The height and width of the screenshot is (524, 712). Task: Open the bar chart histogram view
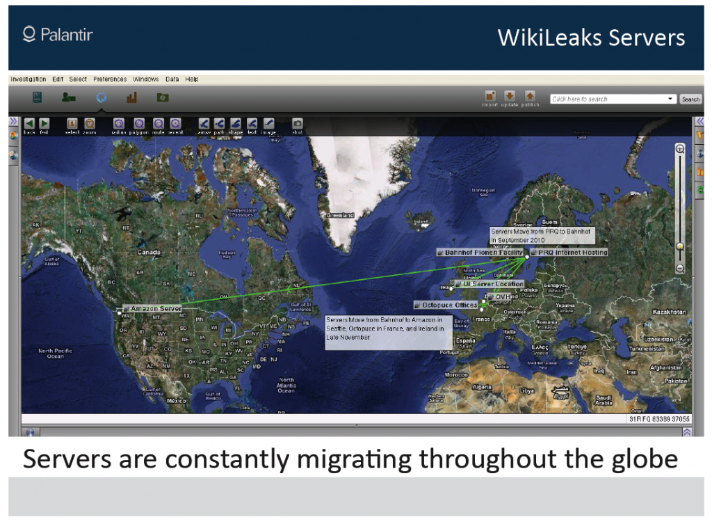coord(132,97)
